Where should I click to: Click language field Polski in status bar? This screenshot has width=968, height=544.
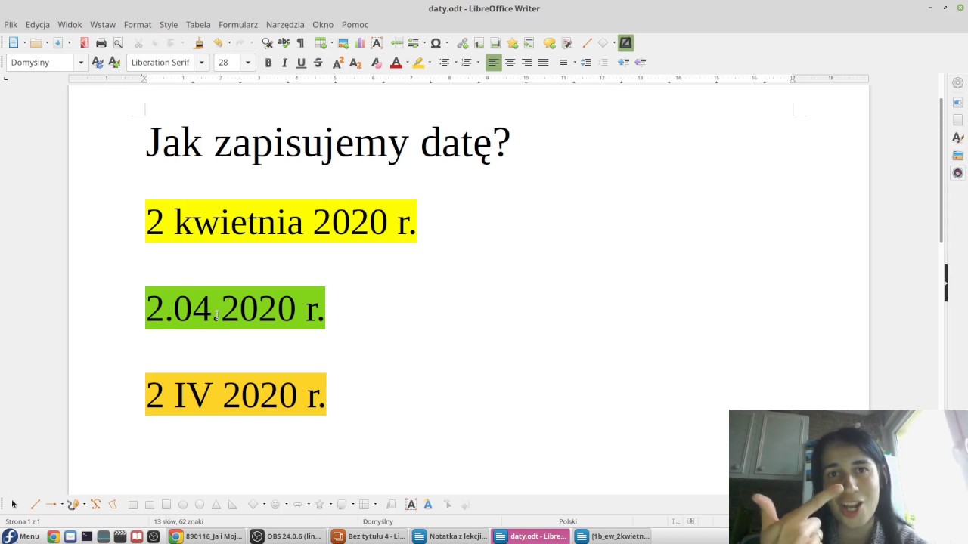568,521
